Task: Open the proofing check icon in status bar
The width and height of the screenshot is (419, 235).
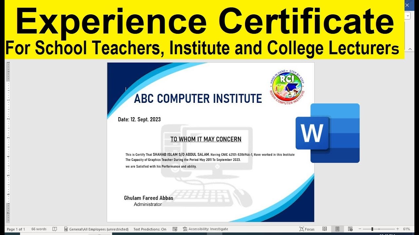Action: pyautogui.click(x=55, y=229)
